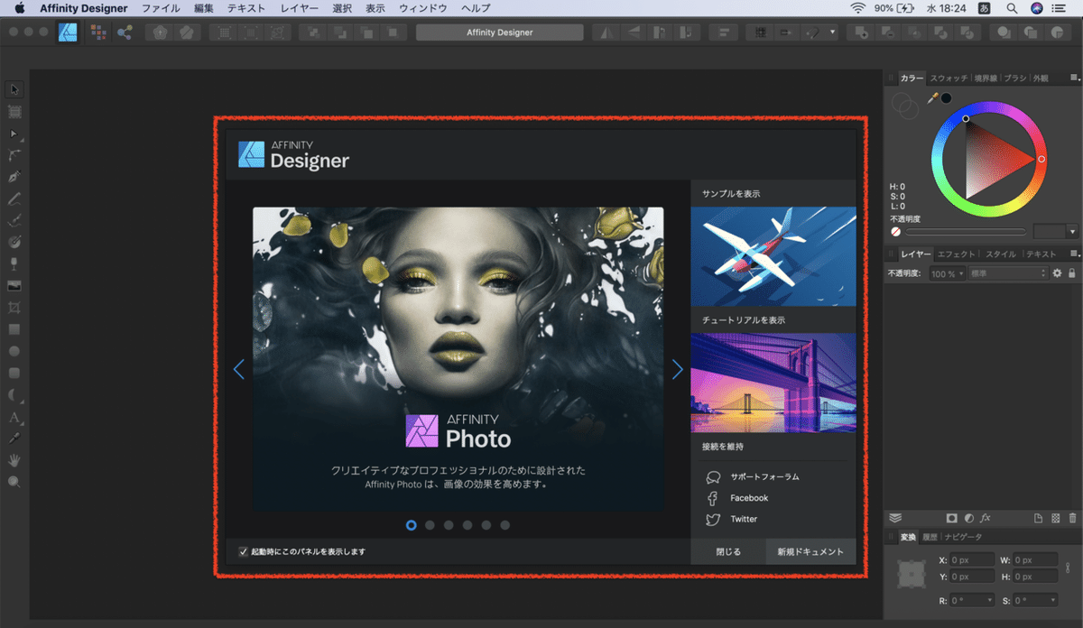Select the Vector Crop tool

14,308
